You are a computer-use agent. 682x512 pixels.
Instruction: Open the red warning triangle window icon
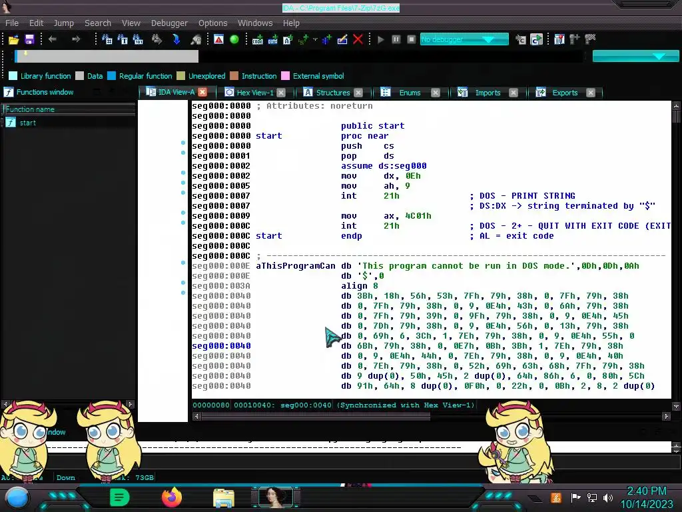pyautogui.click(x=218, y=39)
